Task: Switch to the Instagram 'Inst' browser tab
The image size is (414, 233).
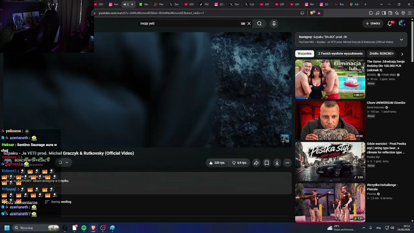Action: click(114, 4)
